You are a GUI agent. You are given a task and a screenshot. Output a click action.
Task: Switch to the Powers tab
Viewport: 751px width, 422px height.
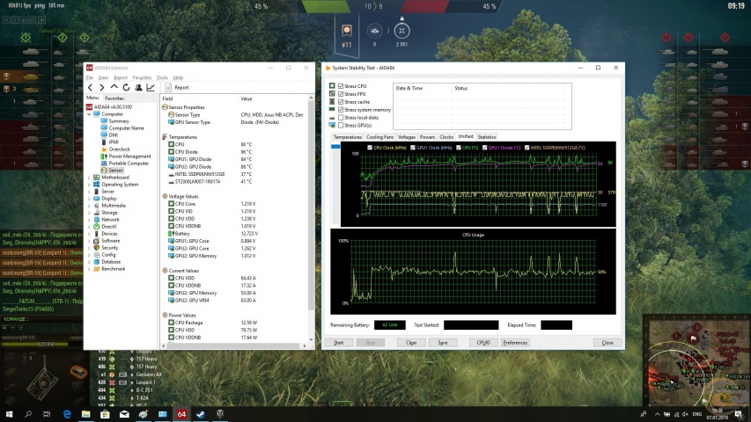click(x=427, y=137)
